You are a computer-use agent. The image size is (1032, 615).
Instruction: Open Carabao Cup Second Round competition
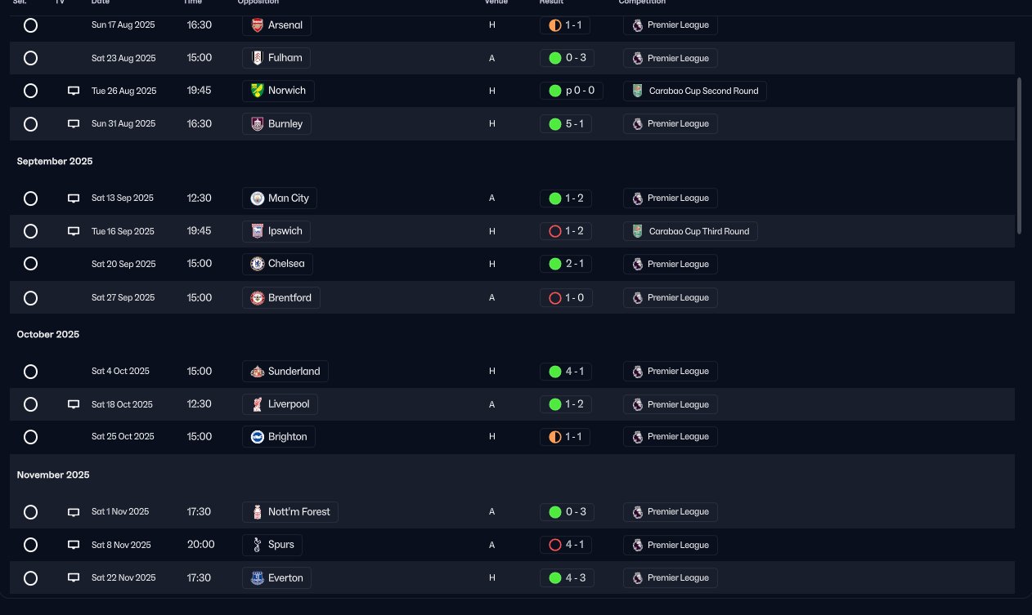[694, 91]
